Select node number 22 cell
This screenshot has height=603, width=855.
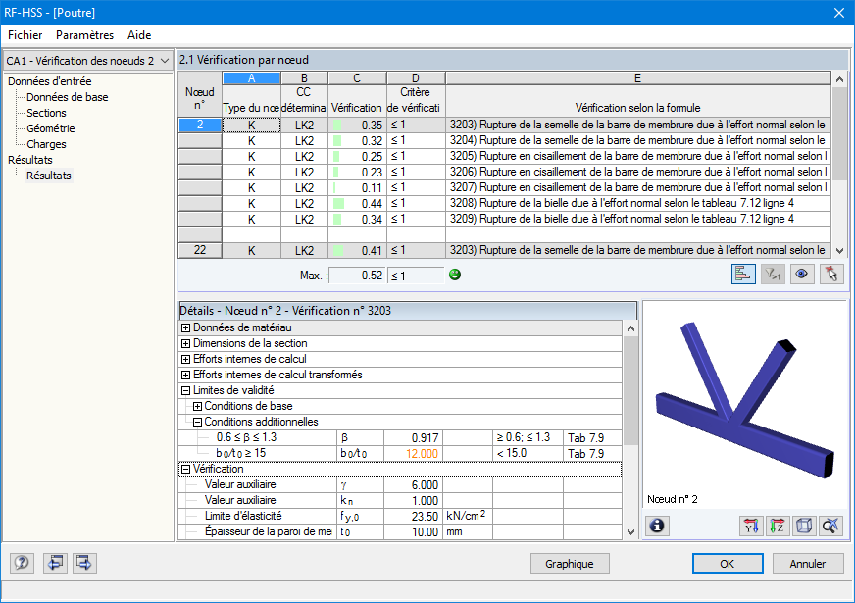pos(200,250)
